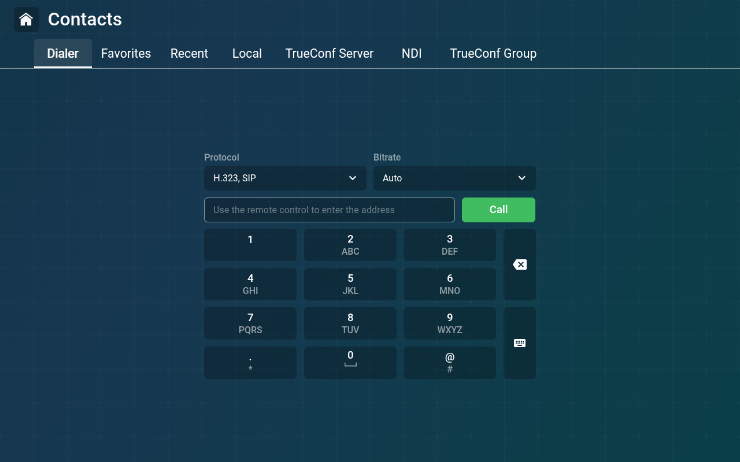This screenshot has height=462, width=740.
Task: Tap keypad digit 1
Action: 250,245
